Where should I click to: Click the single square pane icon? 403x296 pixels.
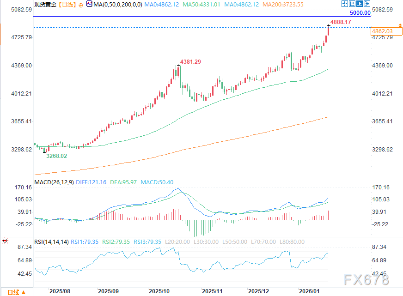point(359,4)
